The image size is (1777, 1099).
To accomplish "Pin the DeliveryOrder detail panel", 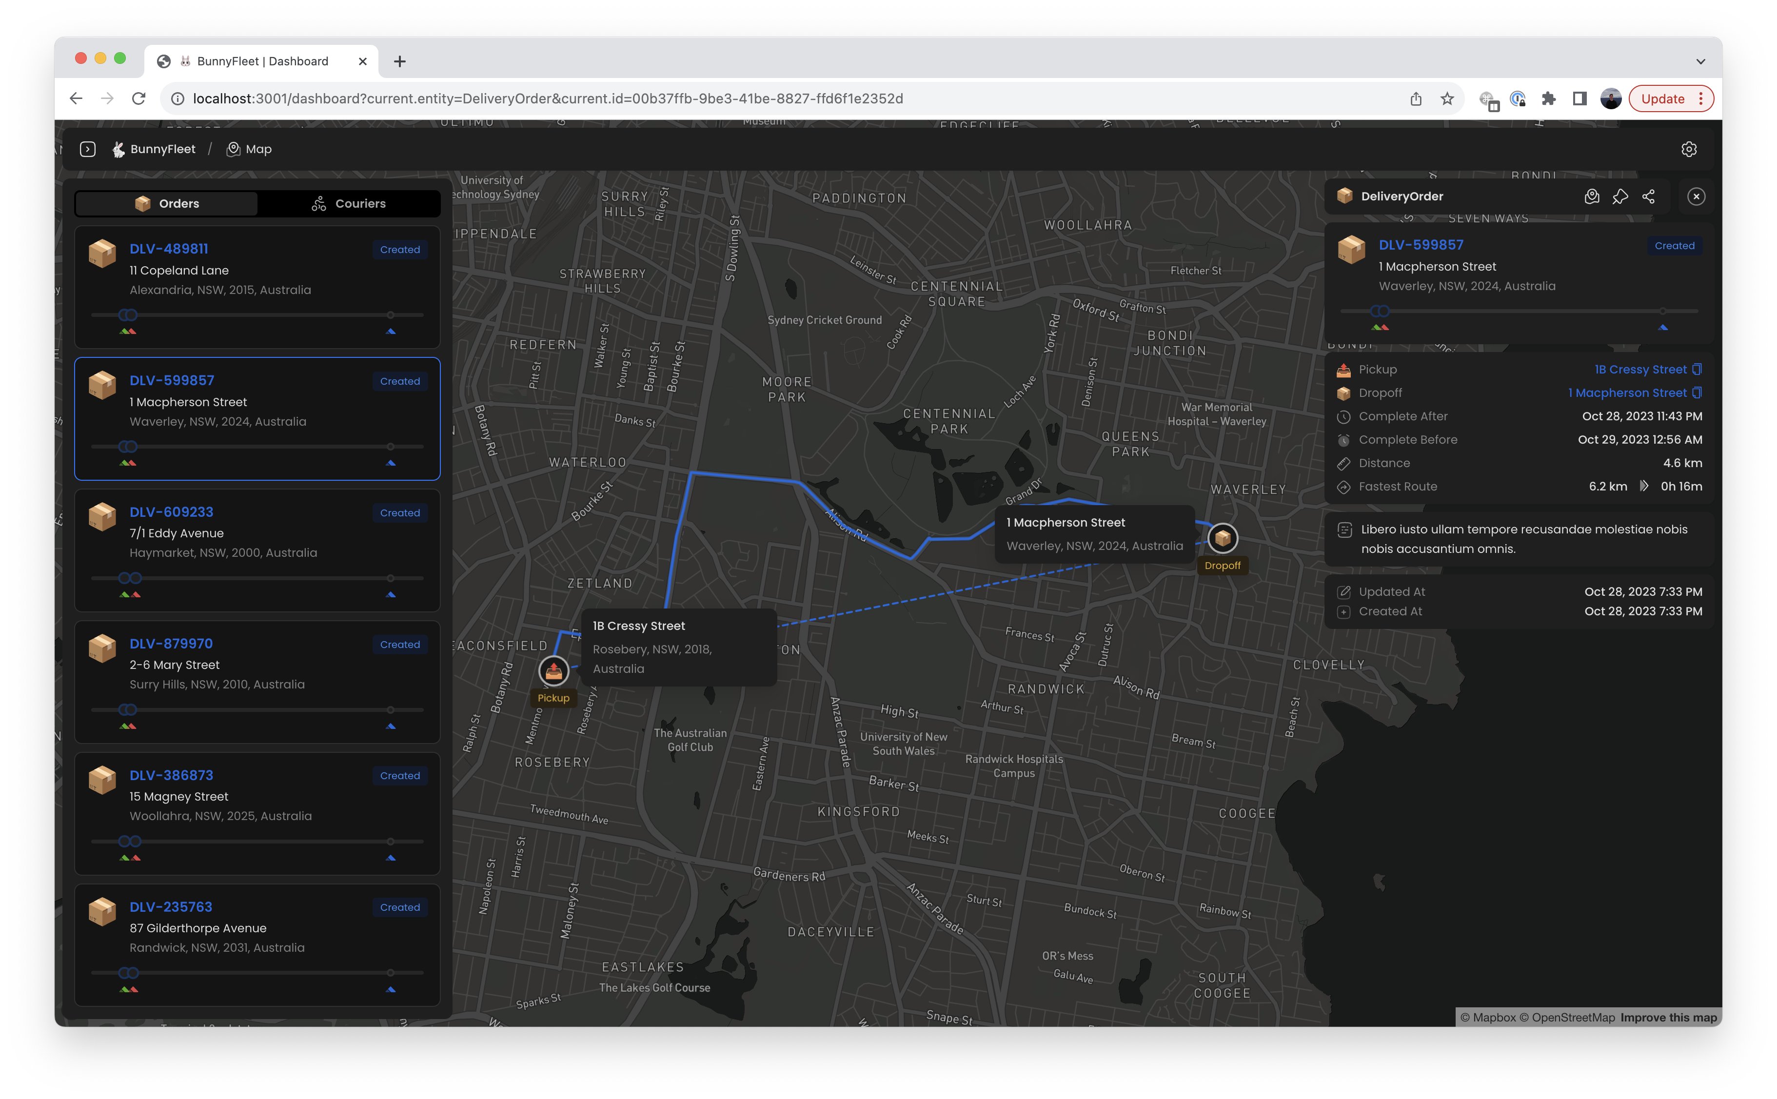I will point(1620,196).
